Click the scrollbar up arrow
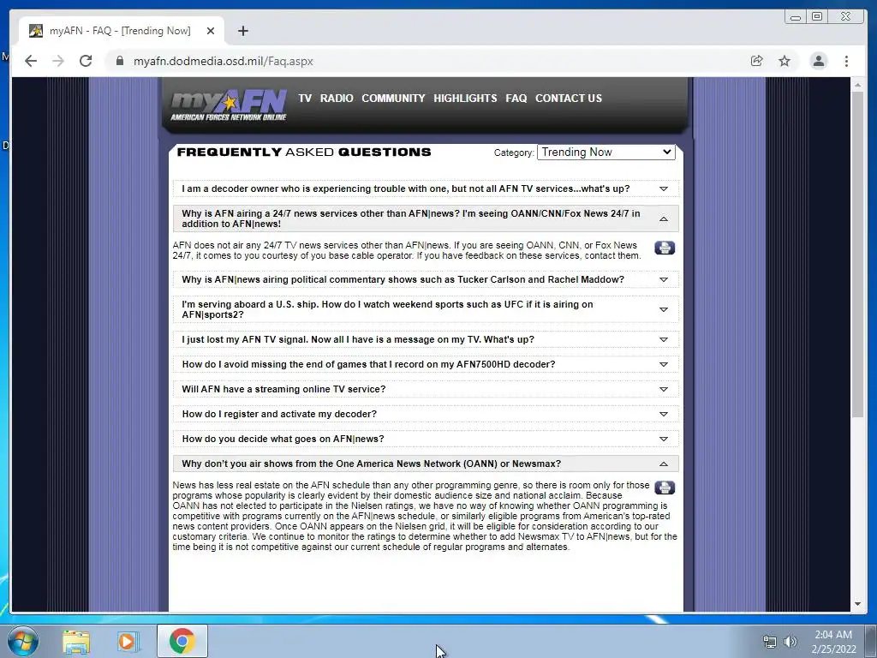This screenshot has height=658, width=877. coord(857,85)
